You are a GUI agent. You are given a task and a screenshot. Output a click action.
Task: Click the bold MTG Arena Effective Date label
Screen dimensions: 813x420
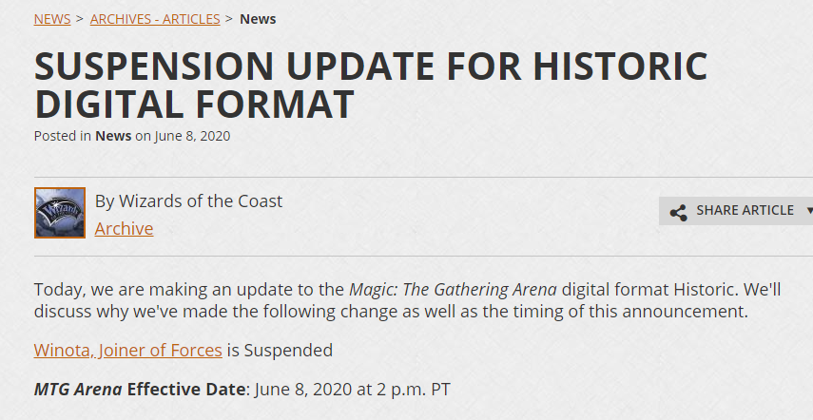pyautogui.click(x=141, y=390)
